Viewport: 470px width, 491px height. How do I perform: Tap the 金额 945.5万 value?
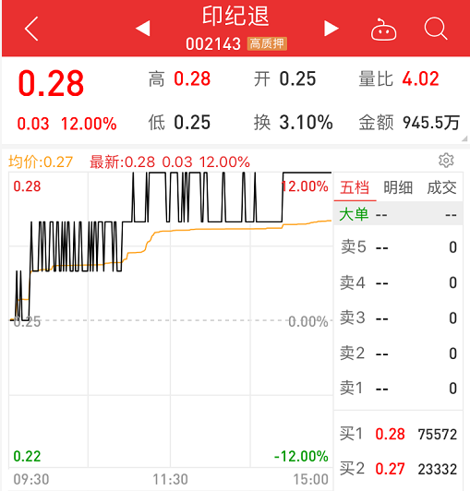(x=431, y=123)
